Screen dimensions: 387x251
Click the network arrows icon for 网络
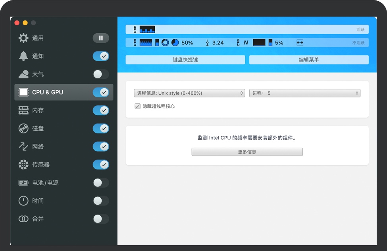click(x=23, y=146)
